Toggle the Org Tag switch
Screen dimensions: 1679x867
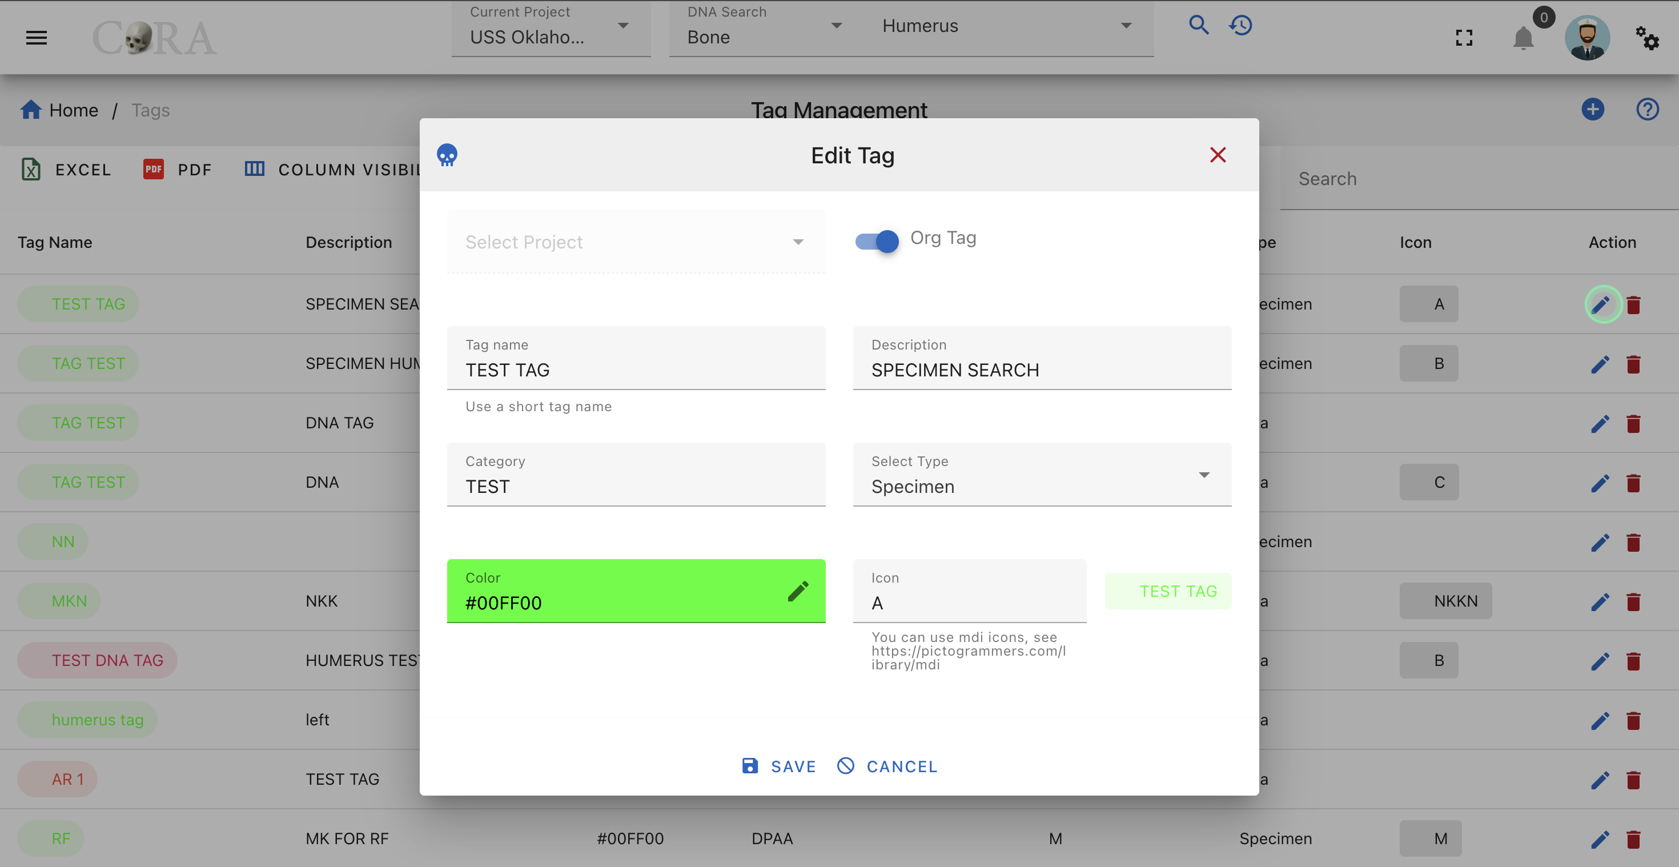(x=877, y=241)
